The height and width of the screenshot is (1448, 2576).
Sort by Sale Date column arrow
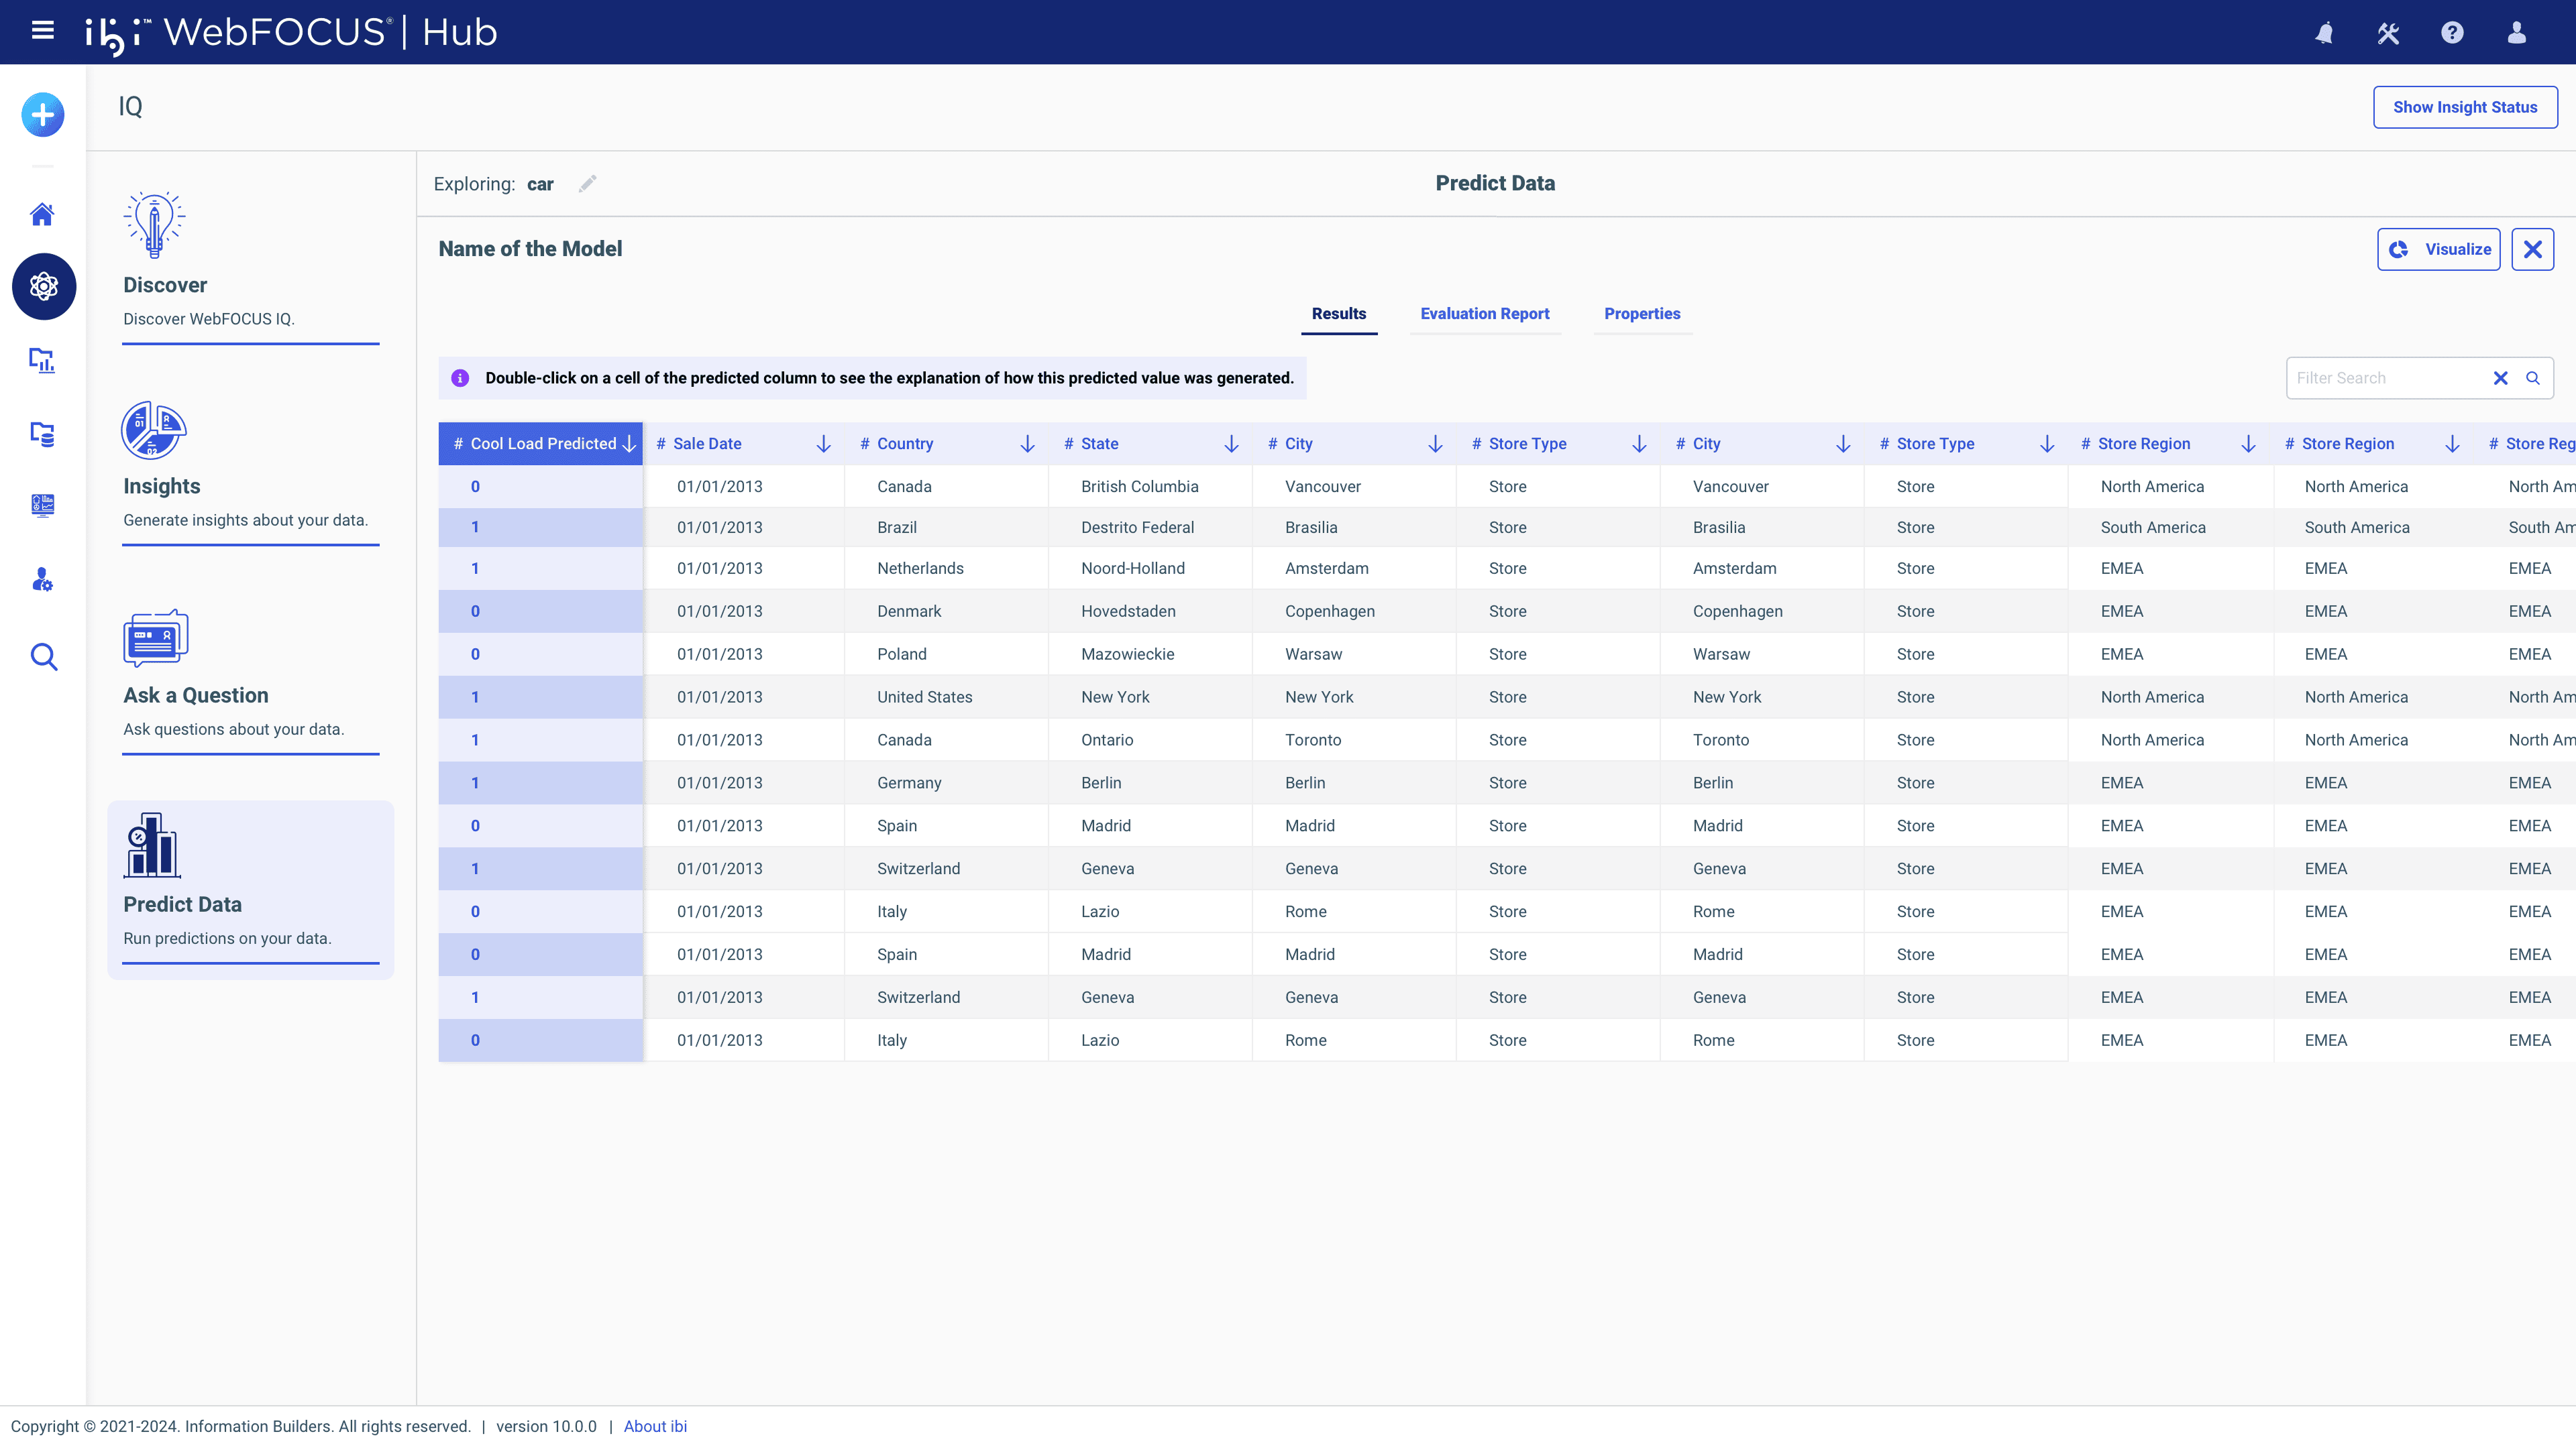[x=823, y=444]
